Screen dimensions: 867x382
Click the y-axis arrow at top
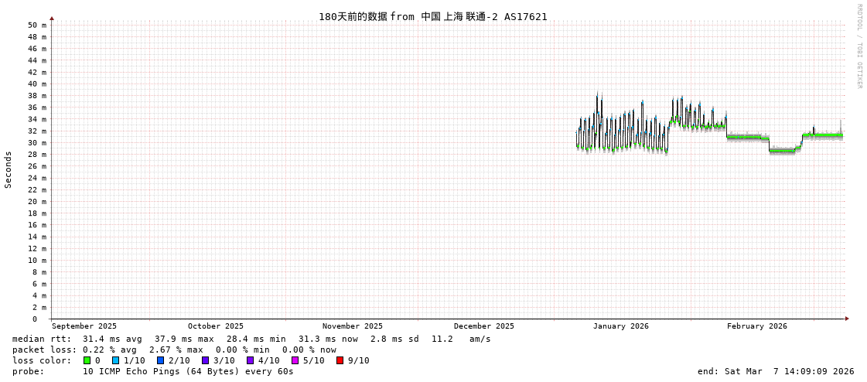52,18
